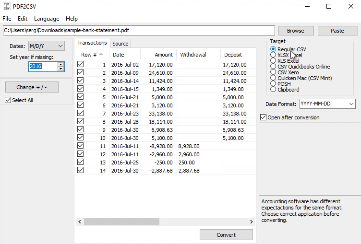Open the Edit menu
Viewport: 361px width, 244px height.
(x=23, y=19)
